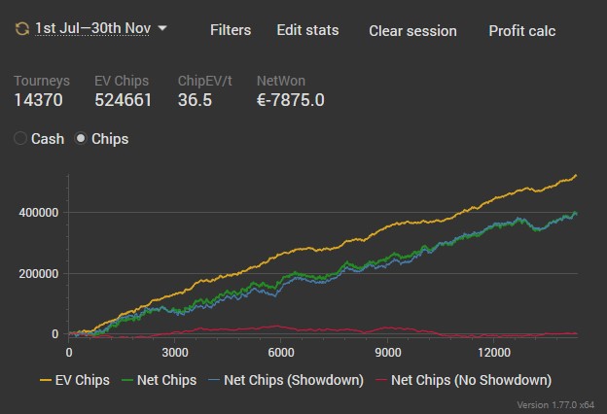Click the refresh icon beside date range
607x414 pixels.
(x=21, y=28)
